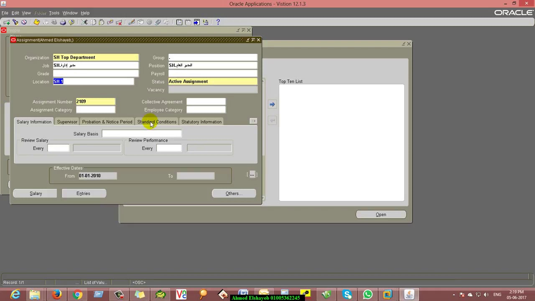This screenshot has width=535, height=301.
Task: Open the descriptive flexfield ellipsis button
Action: 252,175
